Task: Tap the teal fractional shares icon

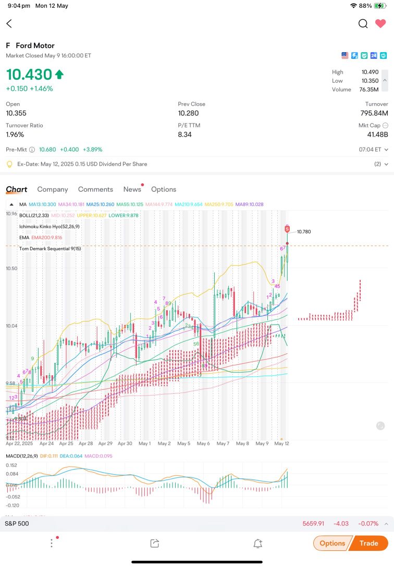Action: (x=383, y=55)
